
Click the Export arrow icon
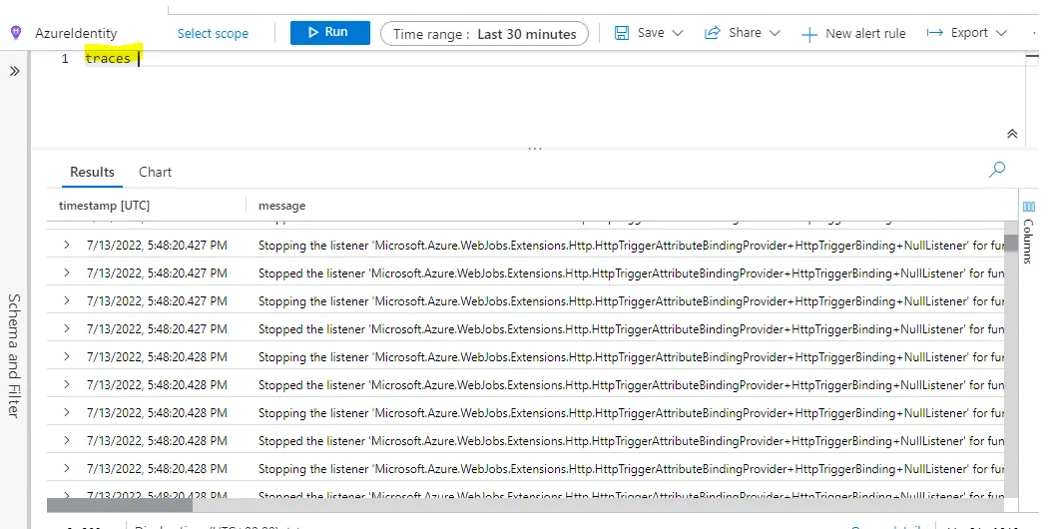click(934, 33)
